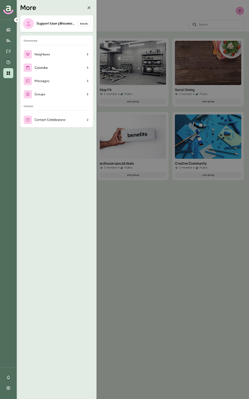
Task: Click the building icon in sidebar
Action: [x=8, y=40]
